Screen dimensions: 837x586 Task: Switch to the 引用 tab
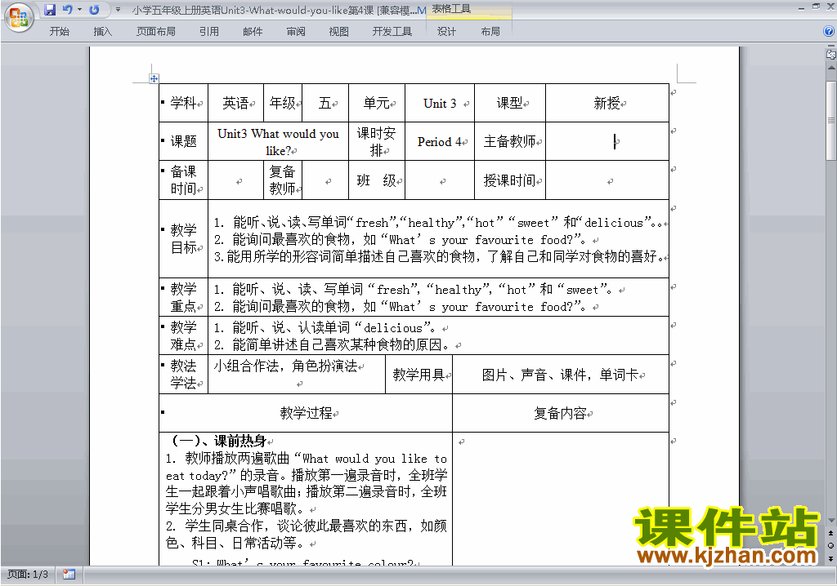(208, 32)
